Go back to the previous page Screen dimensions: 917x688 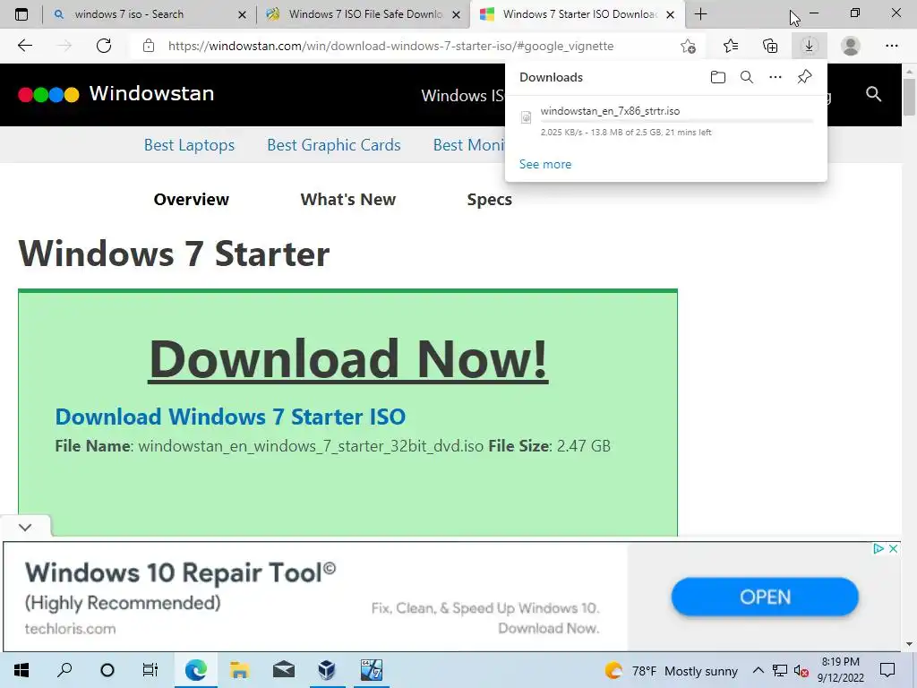pos(24,46)
